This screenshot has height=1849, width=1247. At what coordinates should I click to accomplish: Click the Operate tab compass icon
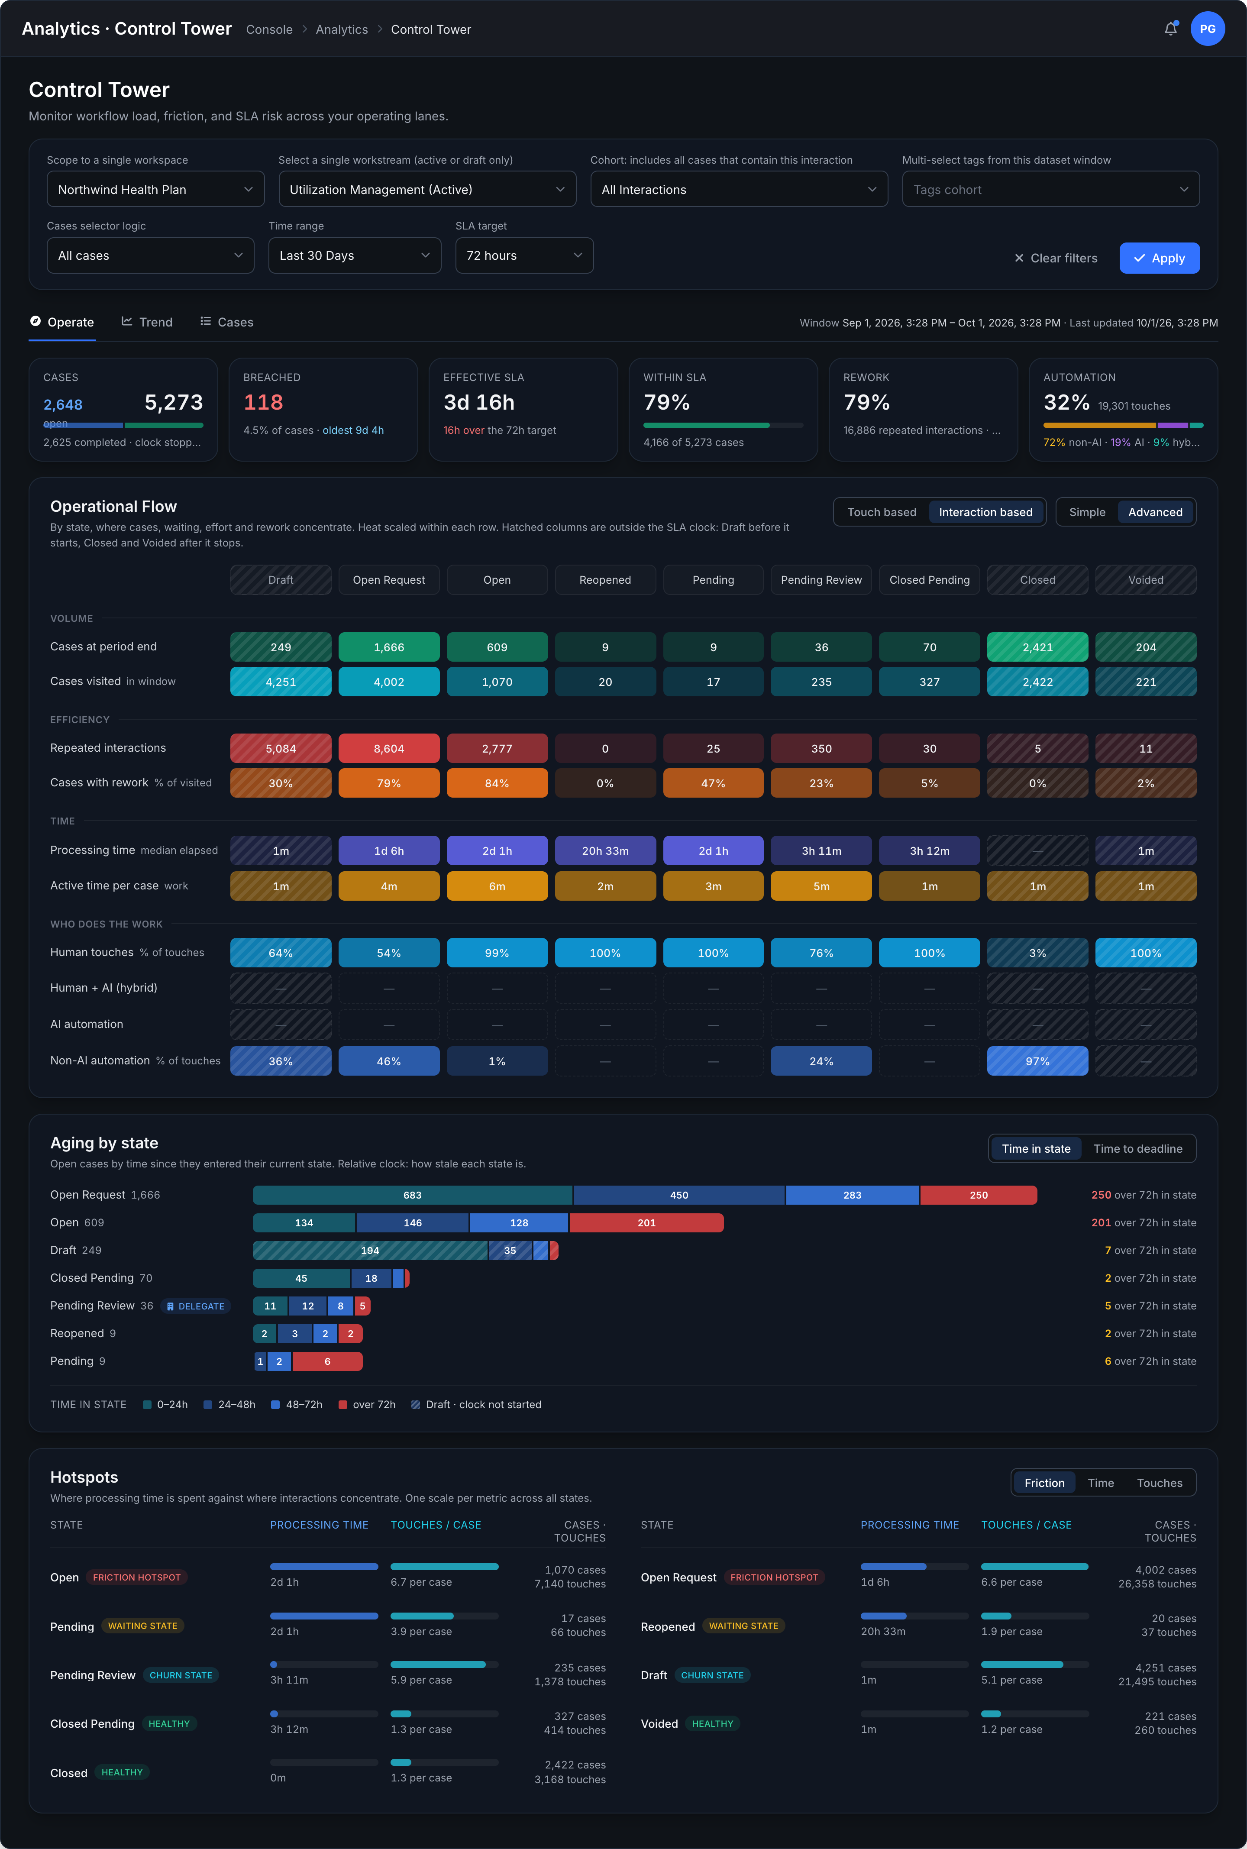(35, 321)
